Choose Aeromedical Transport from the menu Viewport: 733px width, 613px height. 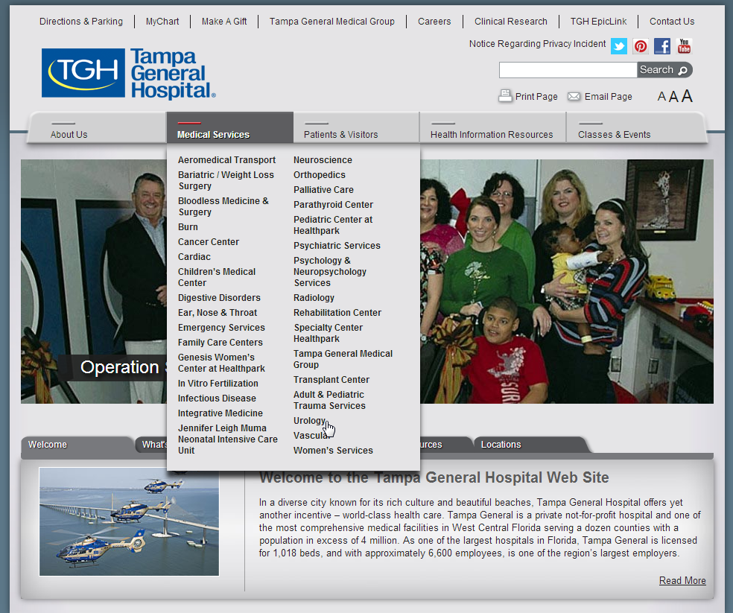pyautogui.click(x=226, y=160)
